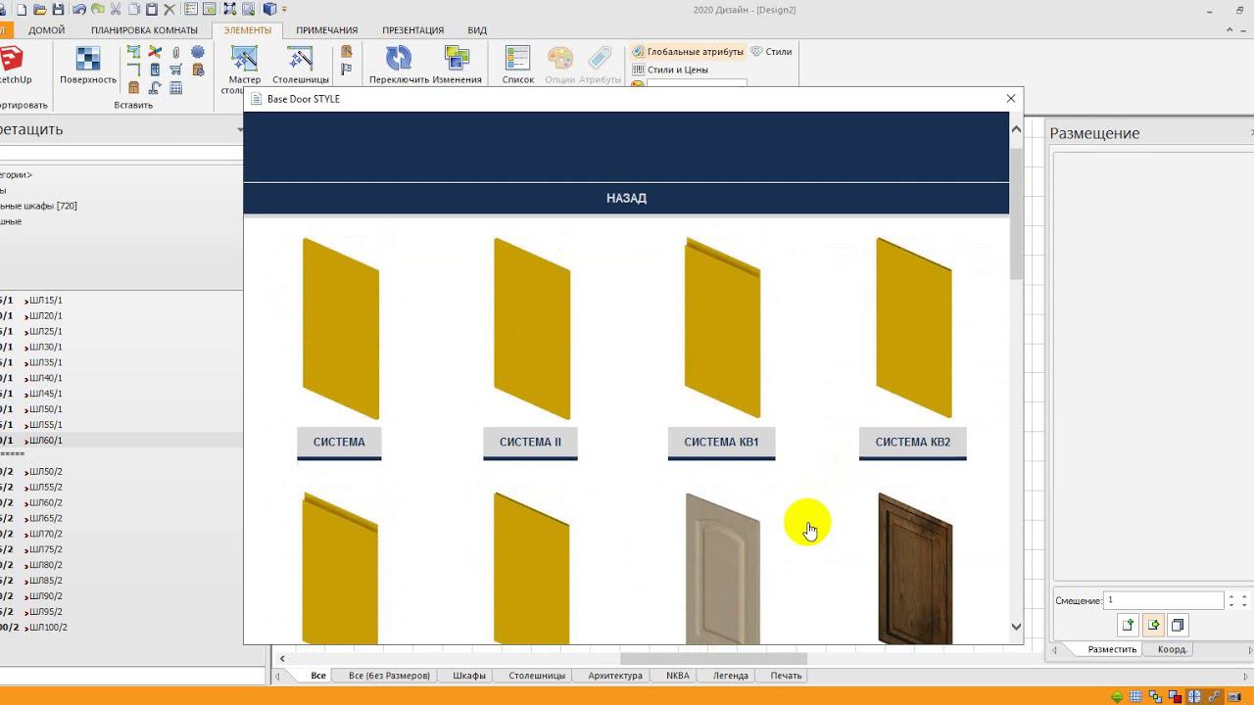Increase the Смещение offset value with the up arrow

(x=1230, y=596)
